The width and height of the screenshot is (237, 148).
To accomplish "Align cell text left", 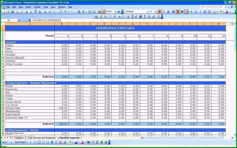I will tap(173, 12).
